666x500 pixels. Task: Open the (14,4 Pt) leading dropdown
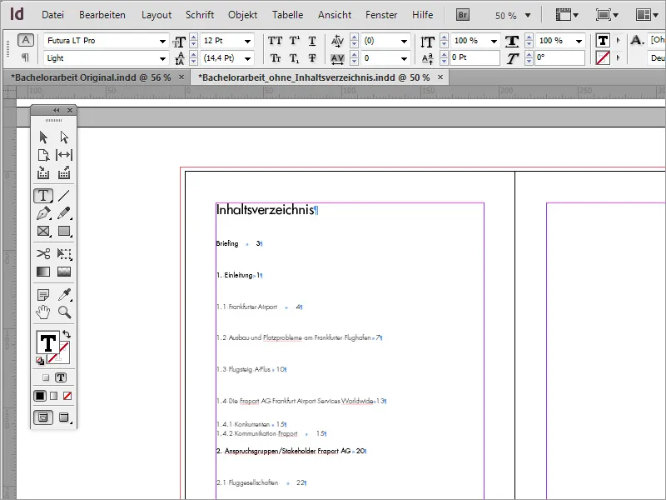(247, 58)
